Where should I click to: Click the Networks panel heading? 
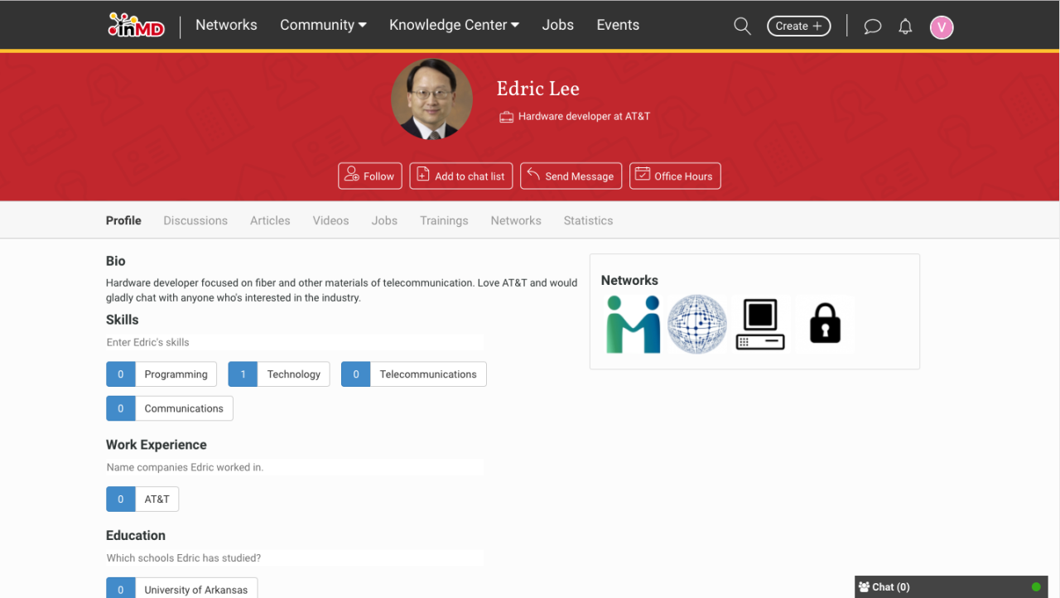point(629,281)
